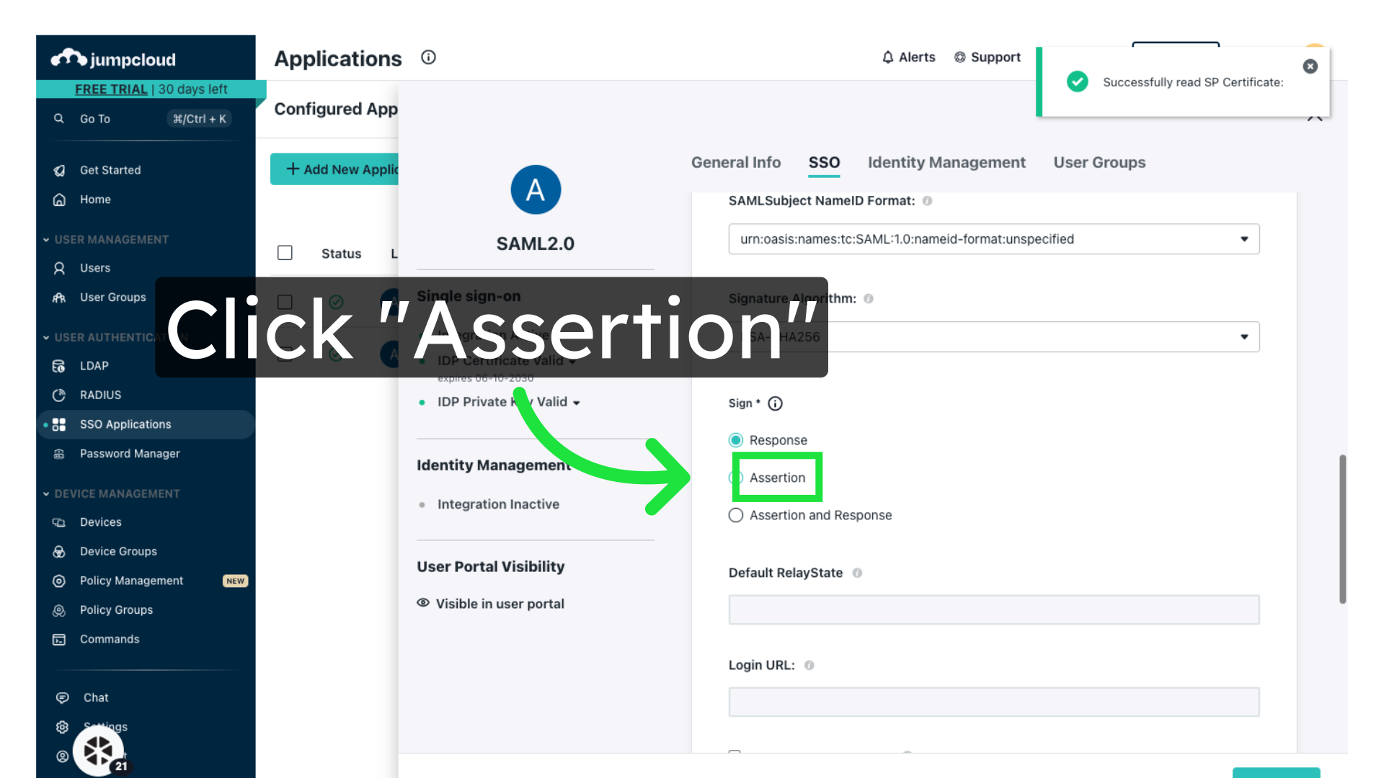Check the Status column select-all checkbox
Screen dimensions: 1384x778
pos(285,253)
